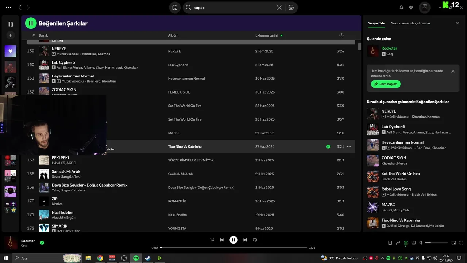Toggle repeat mode
This screenshot has width=467, height=263.
[255, 240]
